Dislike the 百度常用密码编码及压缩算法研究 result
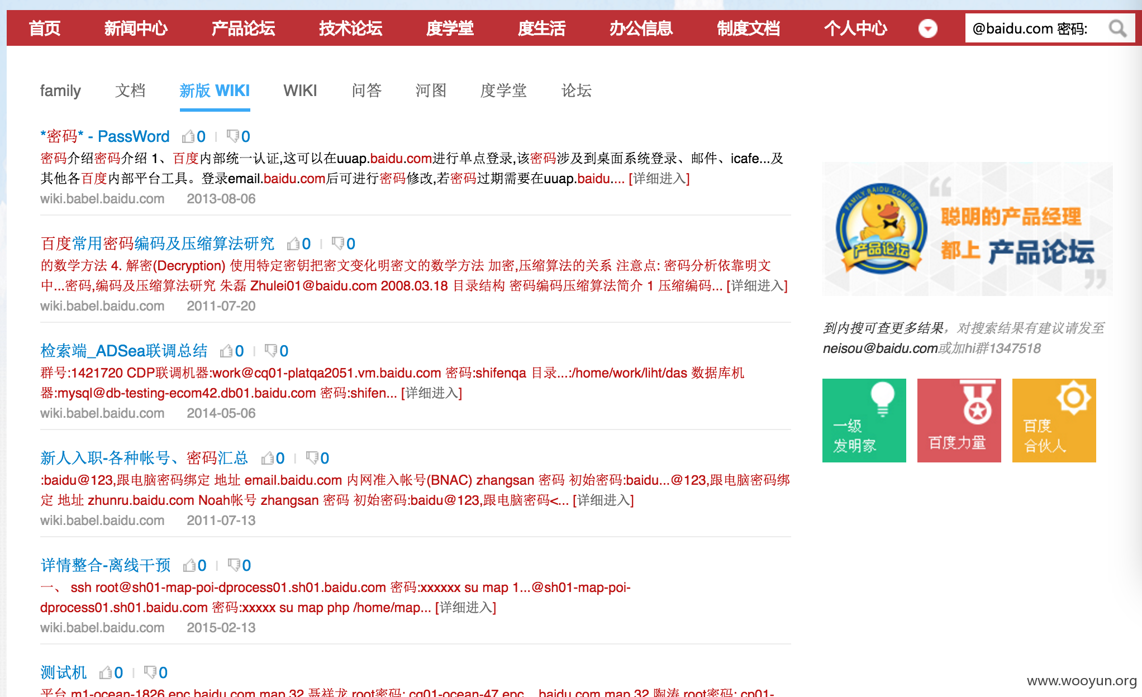1142x697 pixels. click(344, 244)
